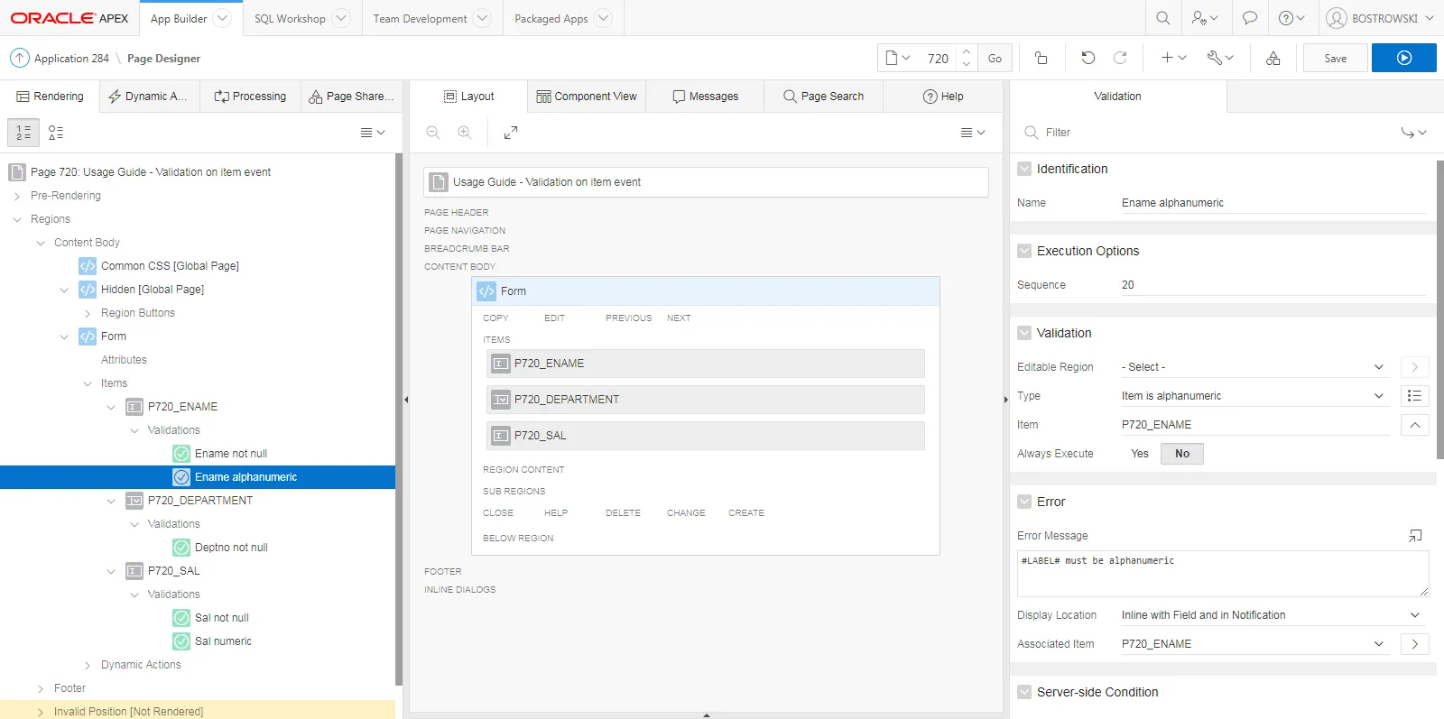Set Always Execute to Yes
This screenshot has width=1444, height=719.
1139,454
